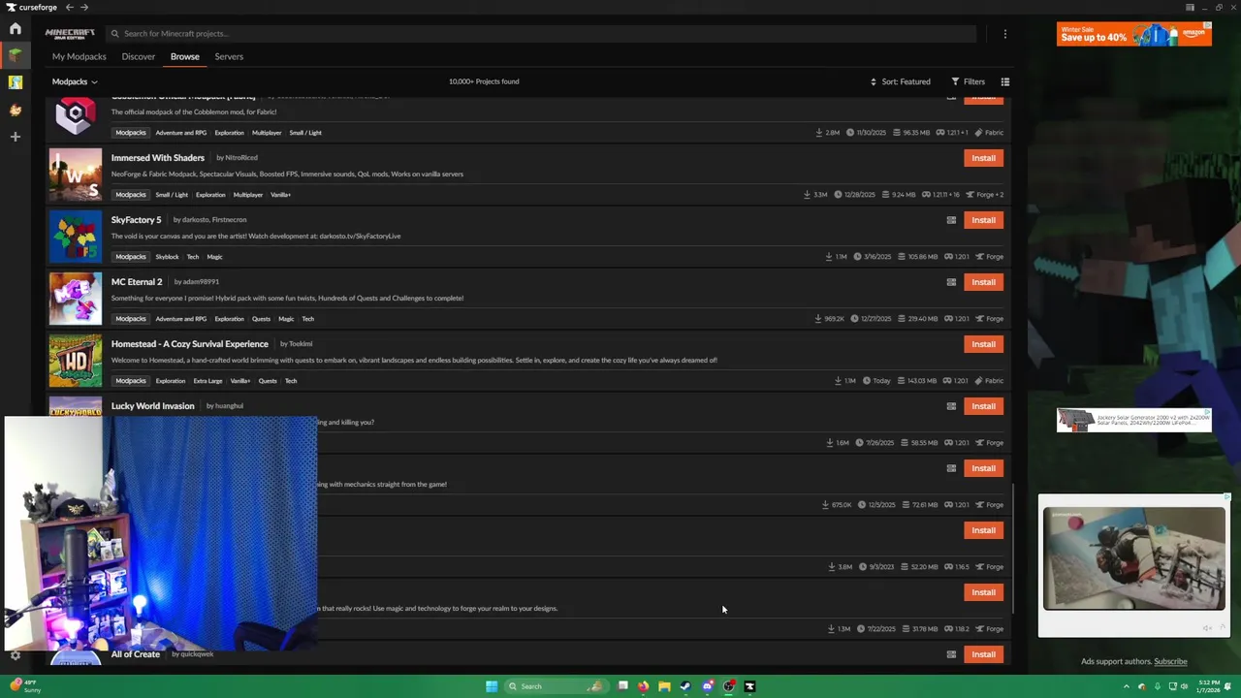Click Extra Large tag on Homestead
Viewport: 1241px width, 698px height.
(x=207, y=381)
